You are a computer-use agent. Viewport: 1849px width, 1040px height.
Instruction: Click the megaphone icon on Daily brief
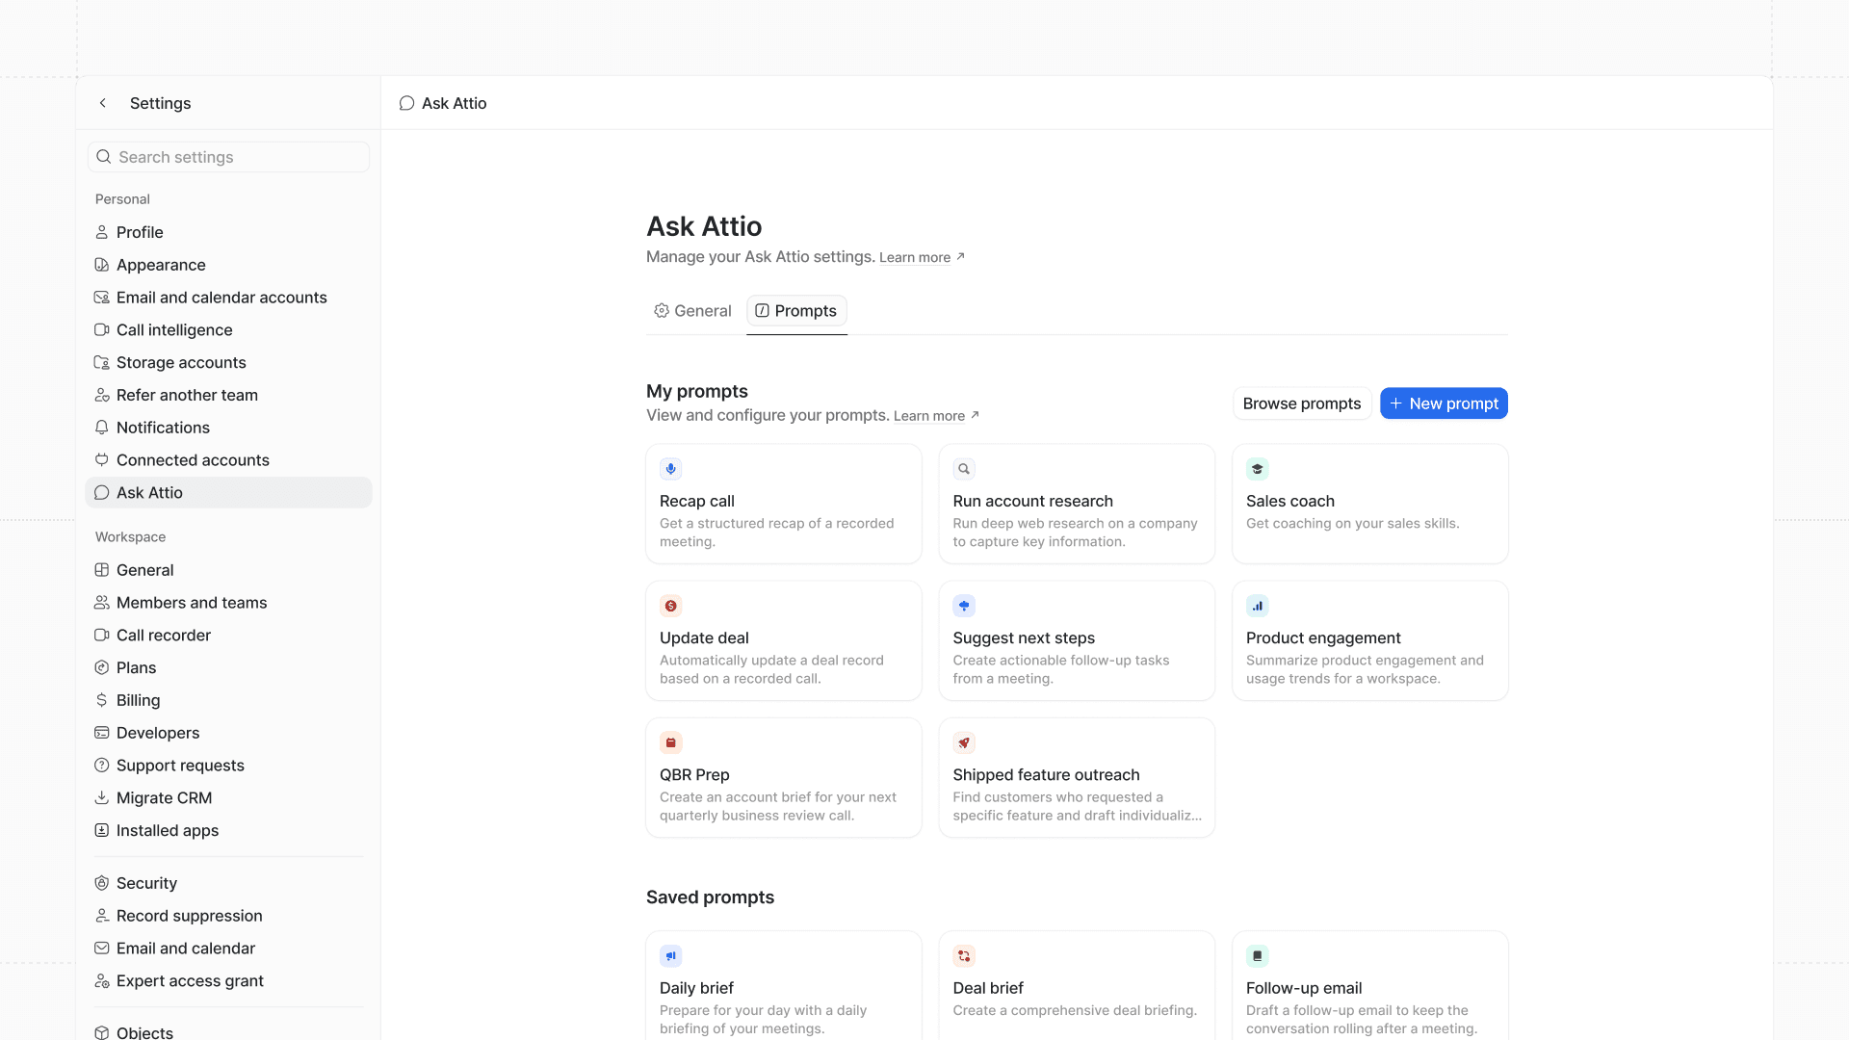[x=670, y=955]
